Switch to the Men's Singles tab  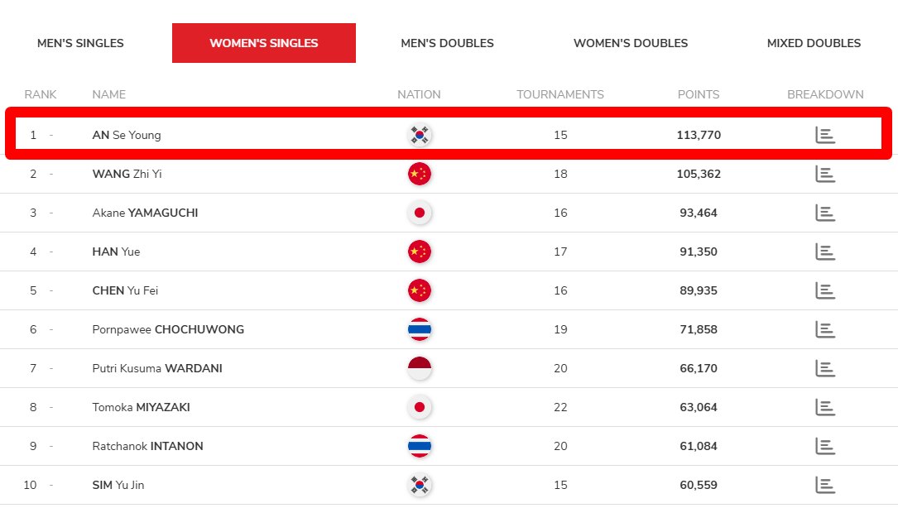pos(80,43)
